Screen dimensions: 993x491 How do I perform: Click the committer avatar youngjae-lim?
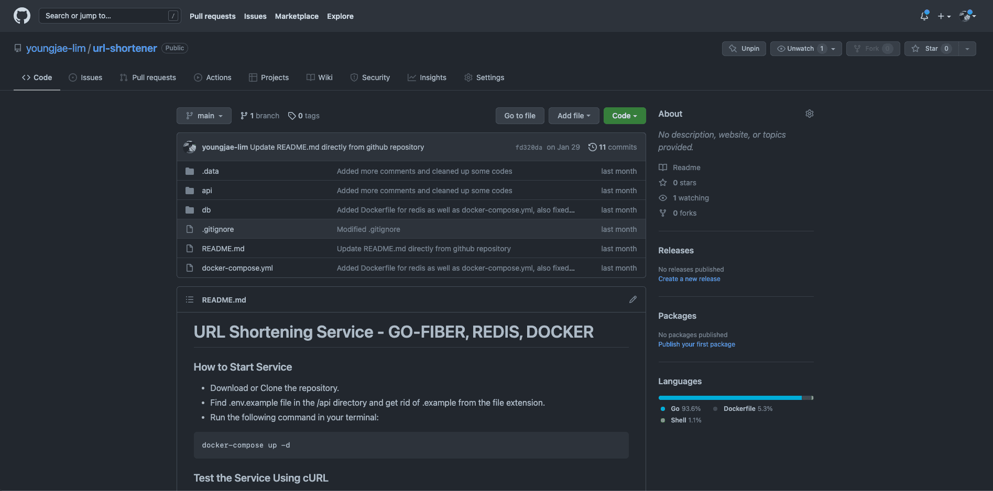190,147
